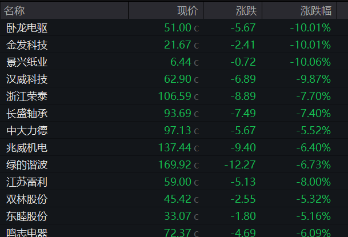Viewport: 348px width, 237px height.
Task: Open the 长盛轴承 stock details
Action: click(x=27, y=113)
